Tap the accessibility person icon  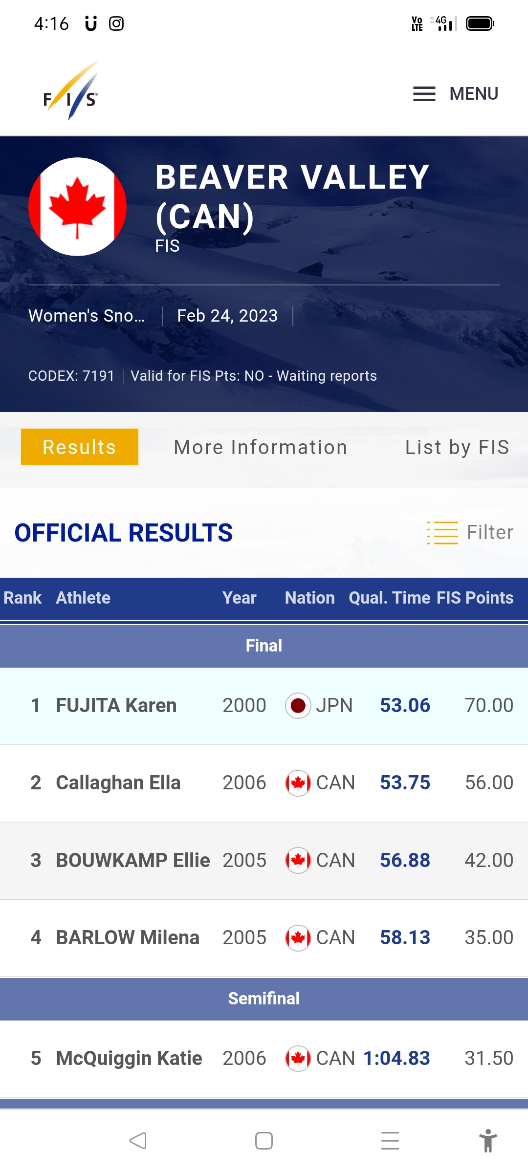(487, 1141)
